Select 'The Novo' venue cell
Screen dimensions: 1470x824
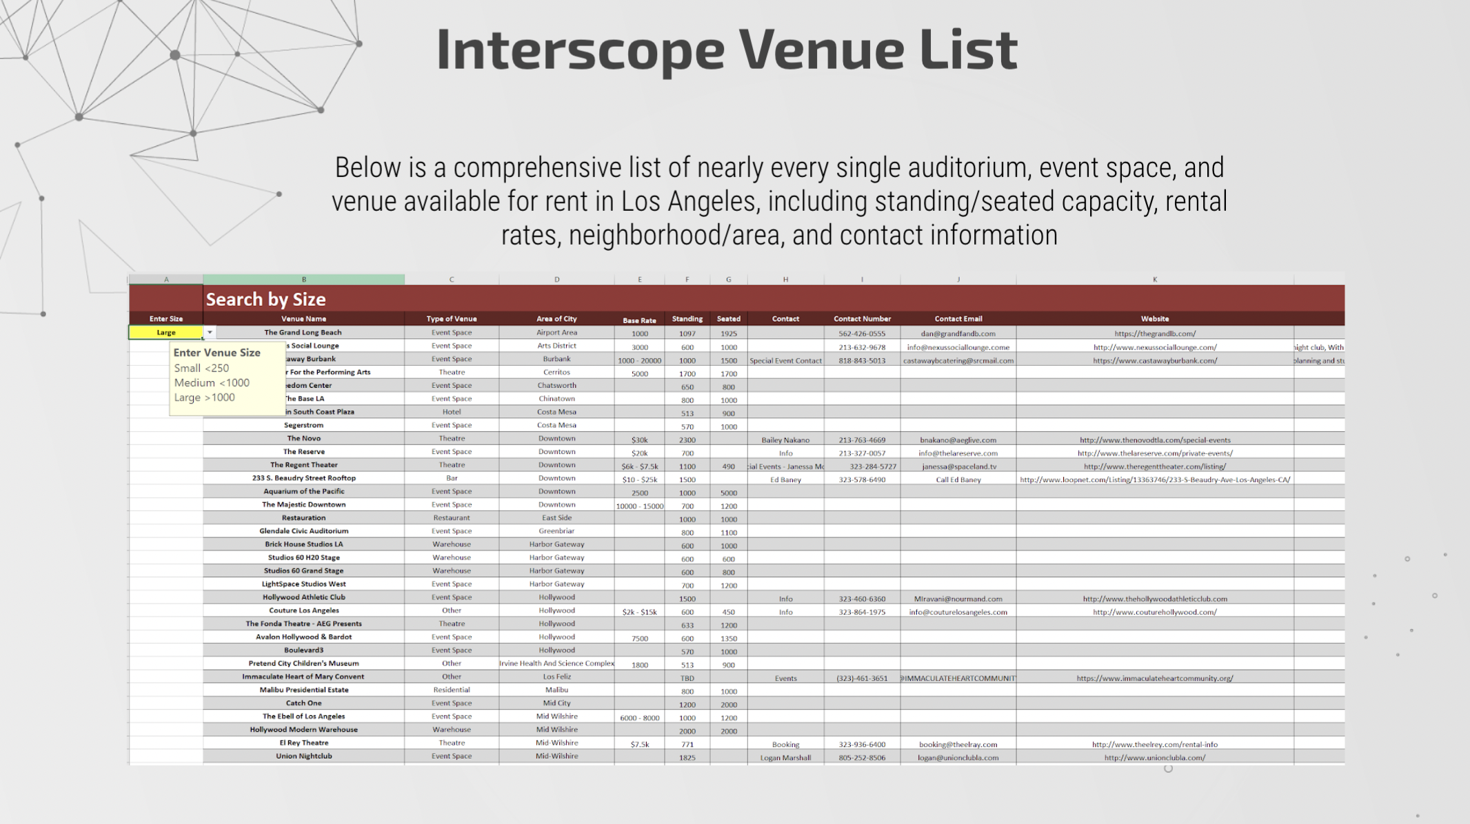click(304, 438)
